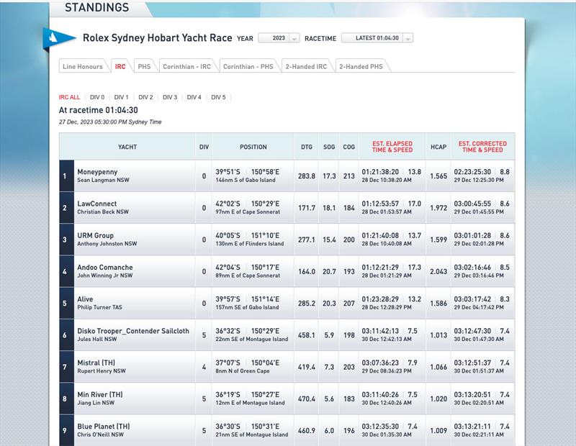Click the SOG column header
This screenshot has width=576, height=446.
pos(329,147)
